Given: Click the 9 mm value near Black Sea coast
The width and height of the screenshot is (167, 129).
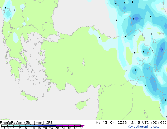Looking at the screenshot, I should (x=133, y=19).
